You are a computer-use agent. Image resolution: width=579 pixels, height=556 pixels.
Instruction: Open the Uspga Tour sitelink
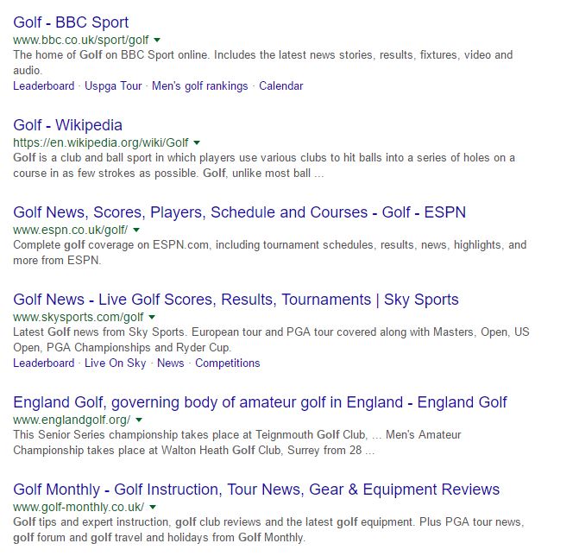(x=113, y=85)
